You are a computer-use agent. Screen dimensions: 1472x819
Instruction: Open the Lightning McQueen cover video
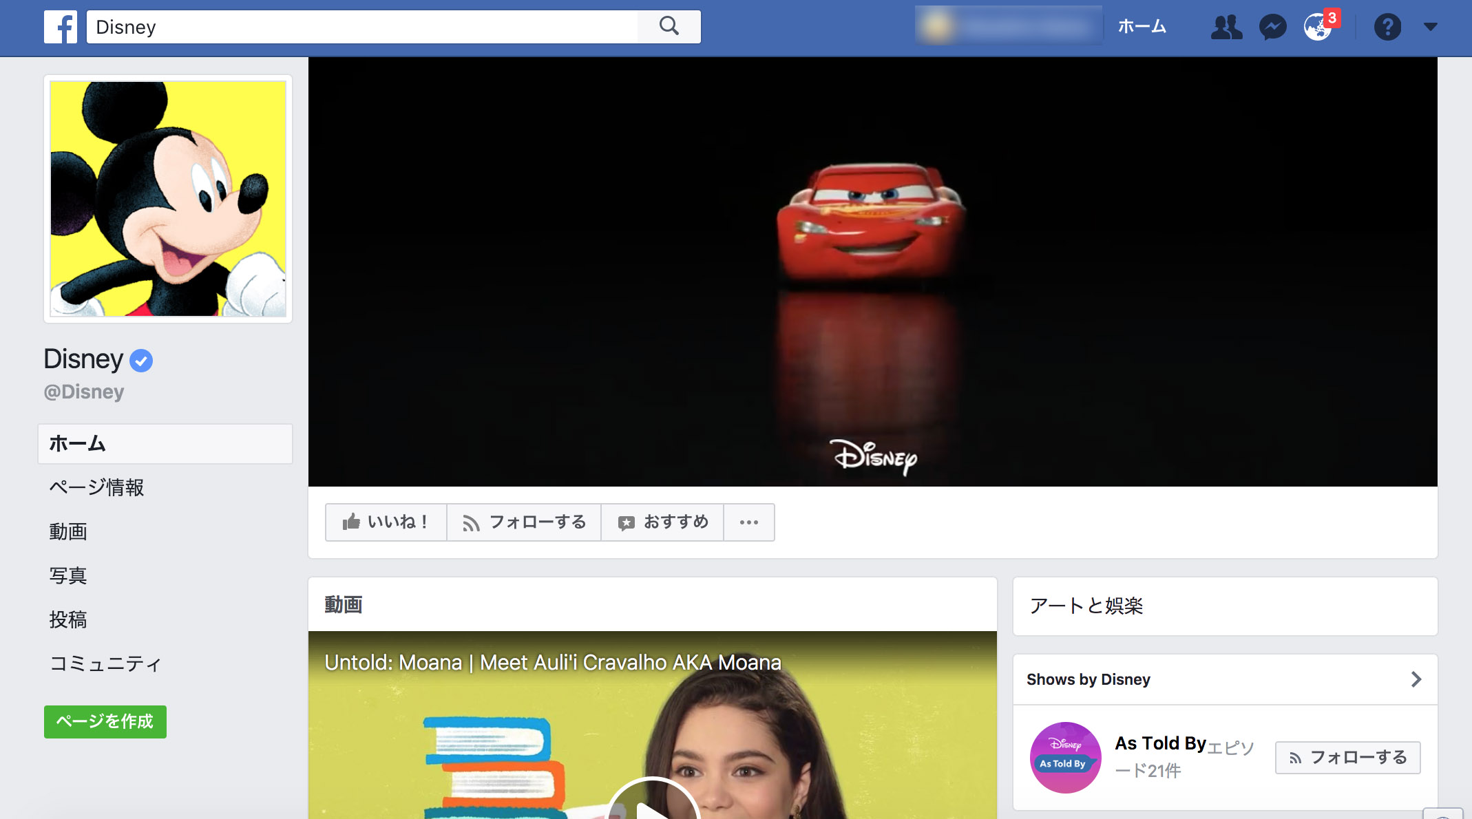873,272
